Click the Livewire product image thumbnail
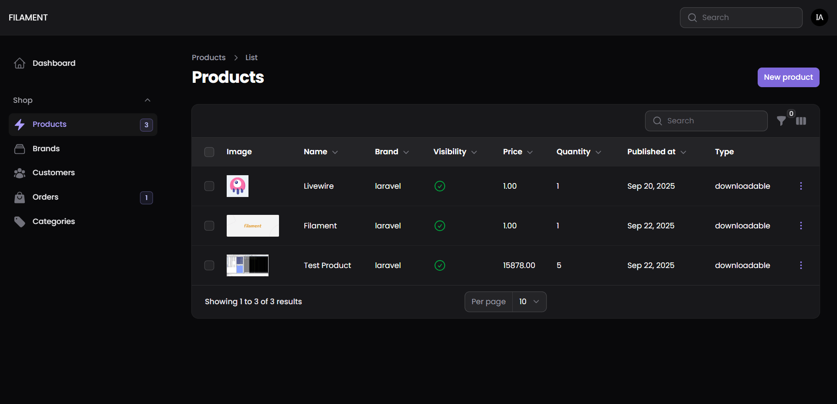 [238, 186]
